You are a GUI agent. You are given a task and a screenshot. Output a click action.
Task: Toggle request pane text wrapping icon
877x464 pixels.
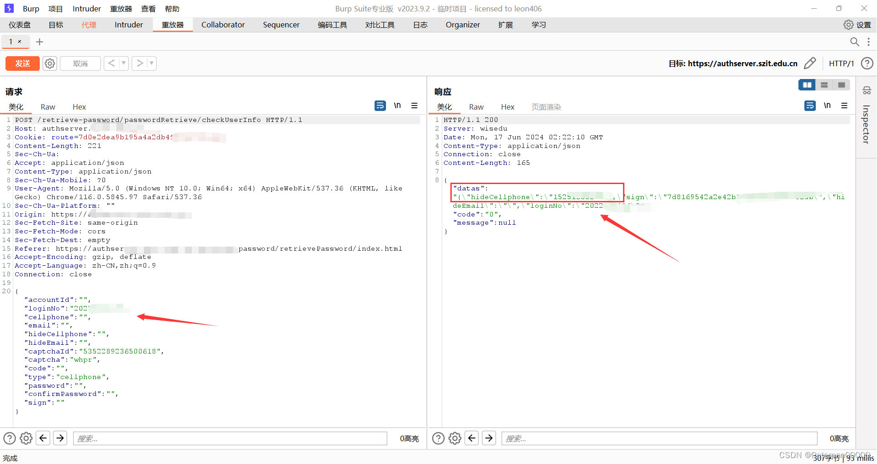[x=380, y=105]
